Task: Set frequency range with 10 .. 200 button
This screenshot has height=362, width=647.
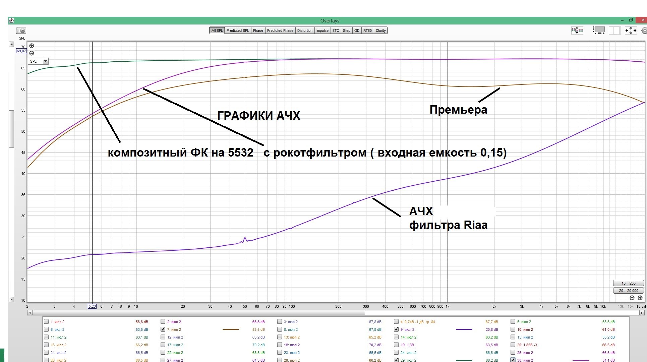Action: (x=628, y=283)
